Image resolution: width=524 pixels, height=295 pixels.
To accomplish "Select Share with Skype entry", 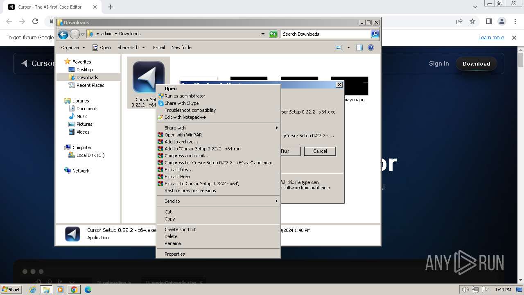I will (218, 103).
